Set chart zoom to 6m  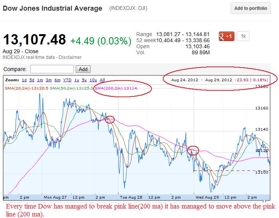tap(57, 80)
